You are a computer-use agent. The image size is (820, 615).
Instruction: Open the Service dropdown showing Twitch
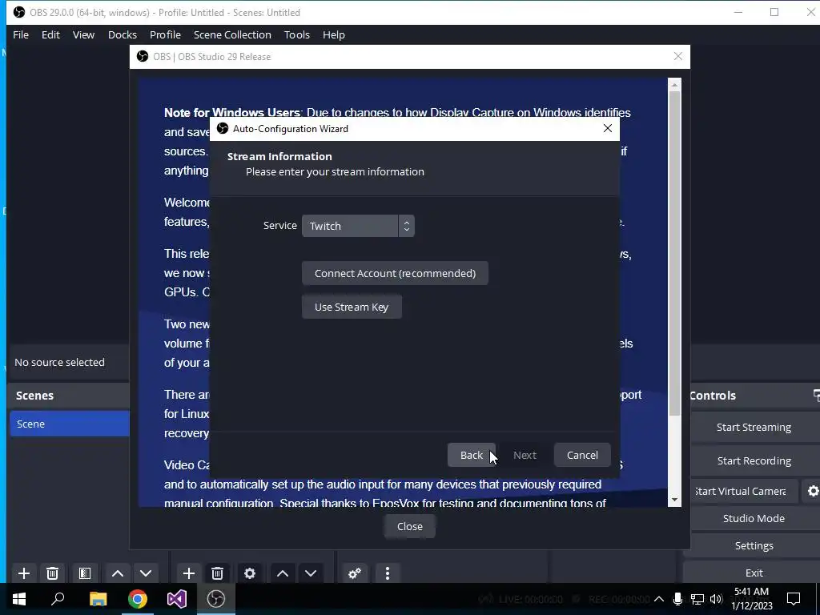(x=358, y=226)
